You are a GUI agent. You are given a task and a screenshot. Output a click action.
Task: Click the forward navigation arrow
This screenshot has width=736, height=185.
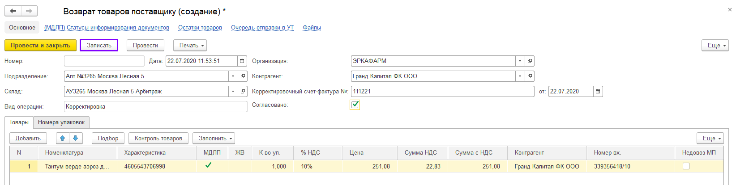29,11
